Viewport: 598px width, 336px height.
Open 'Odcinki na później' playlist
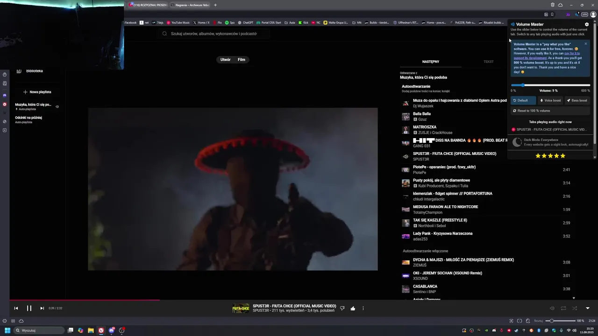click(36, 119)
